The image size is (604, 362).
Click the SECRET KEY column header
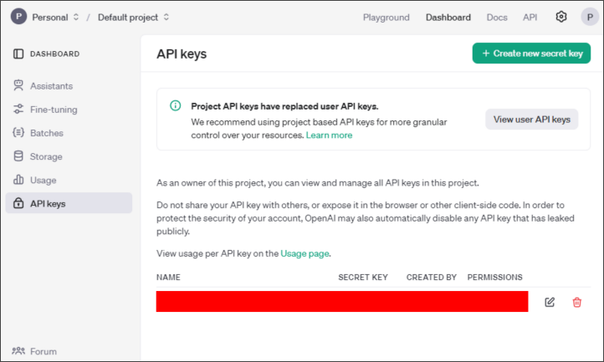coord(363,278)
